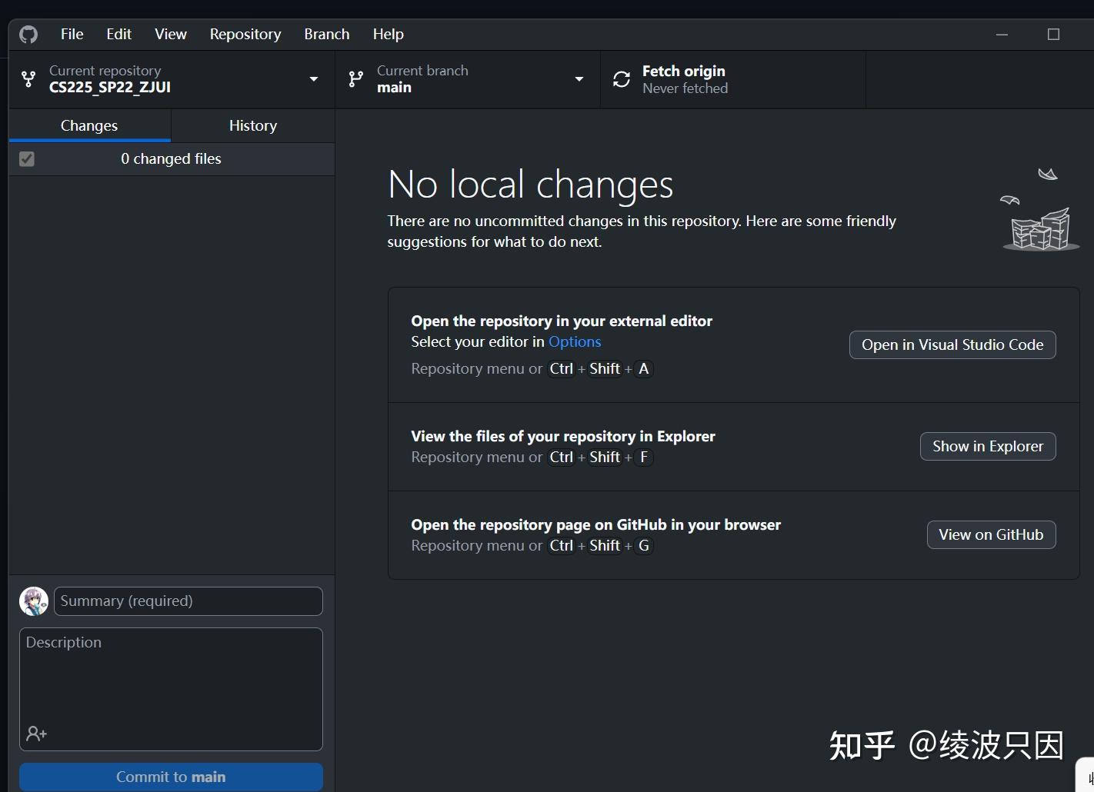Open the Current repository dropdown
The image size is (1094, 792).
pyautogui.click(x=313, y=79)
